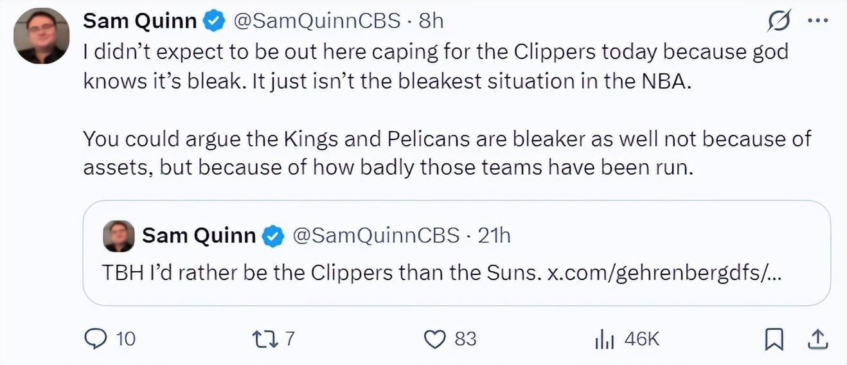
Task: Click the 21h timestamp in quoted tweet
Action: 494,236
